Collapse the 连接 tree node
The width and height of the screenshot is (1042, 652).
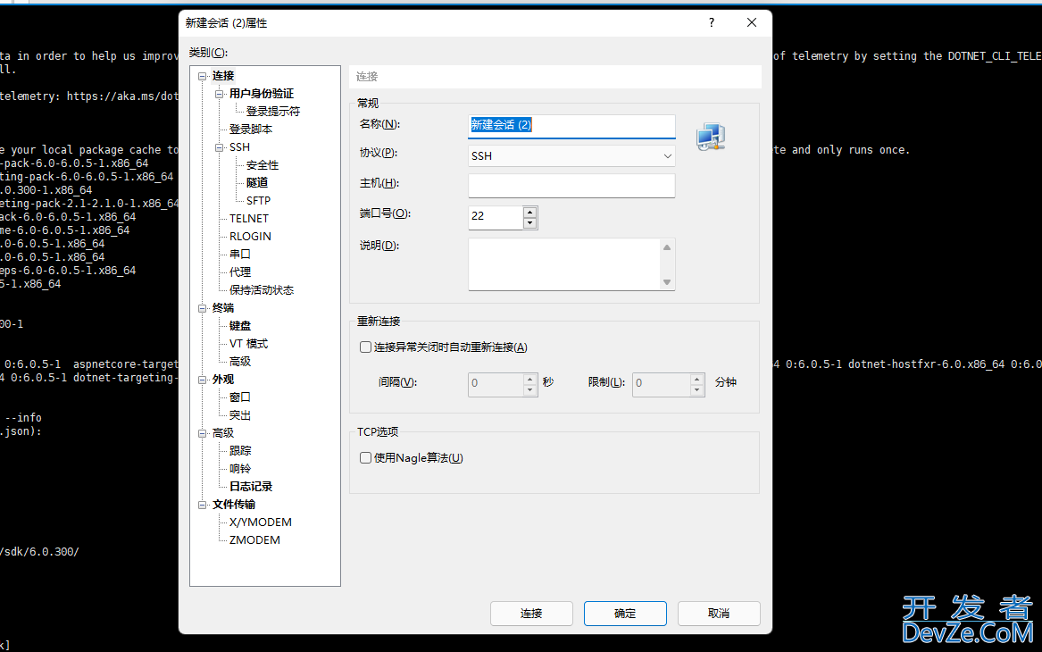pos(202,76)
